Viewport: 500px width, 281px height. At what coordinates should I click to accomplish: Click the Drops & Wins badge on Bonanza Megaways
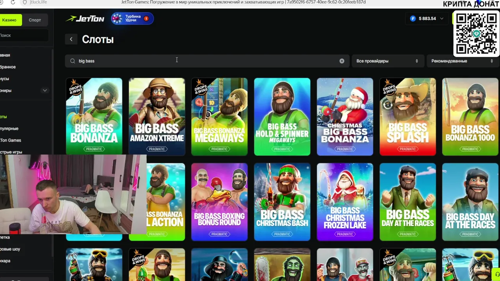201,89
